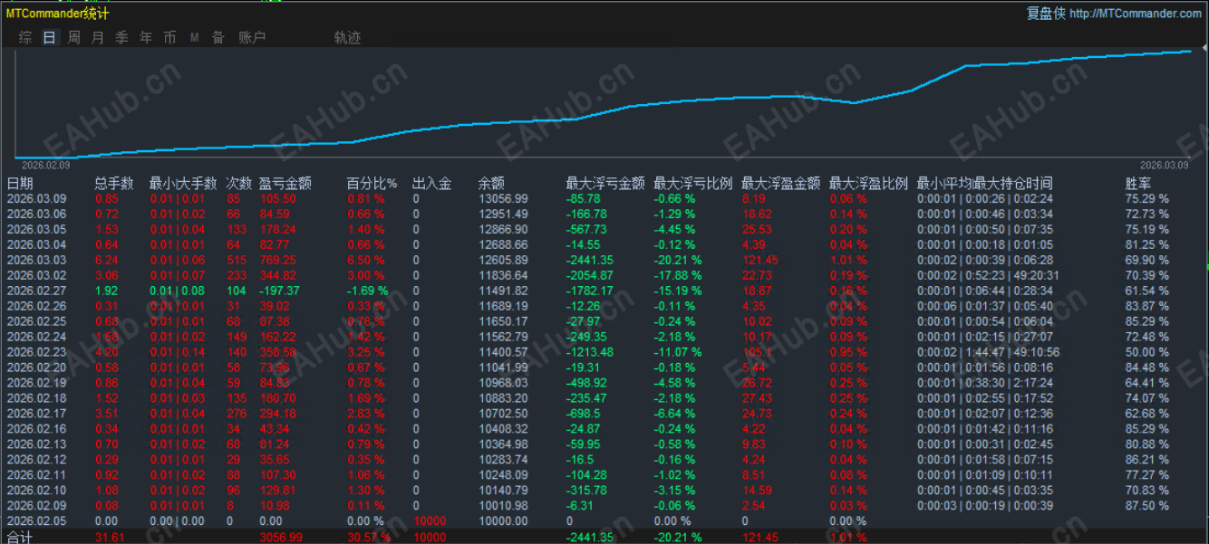The height and width of the screenshot is (544, 1209).
Task: Click the 50.00 % win rate cell
Action: click(x=1146, y=352)
